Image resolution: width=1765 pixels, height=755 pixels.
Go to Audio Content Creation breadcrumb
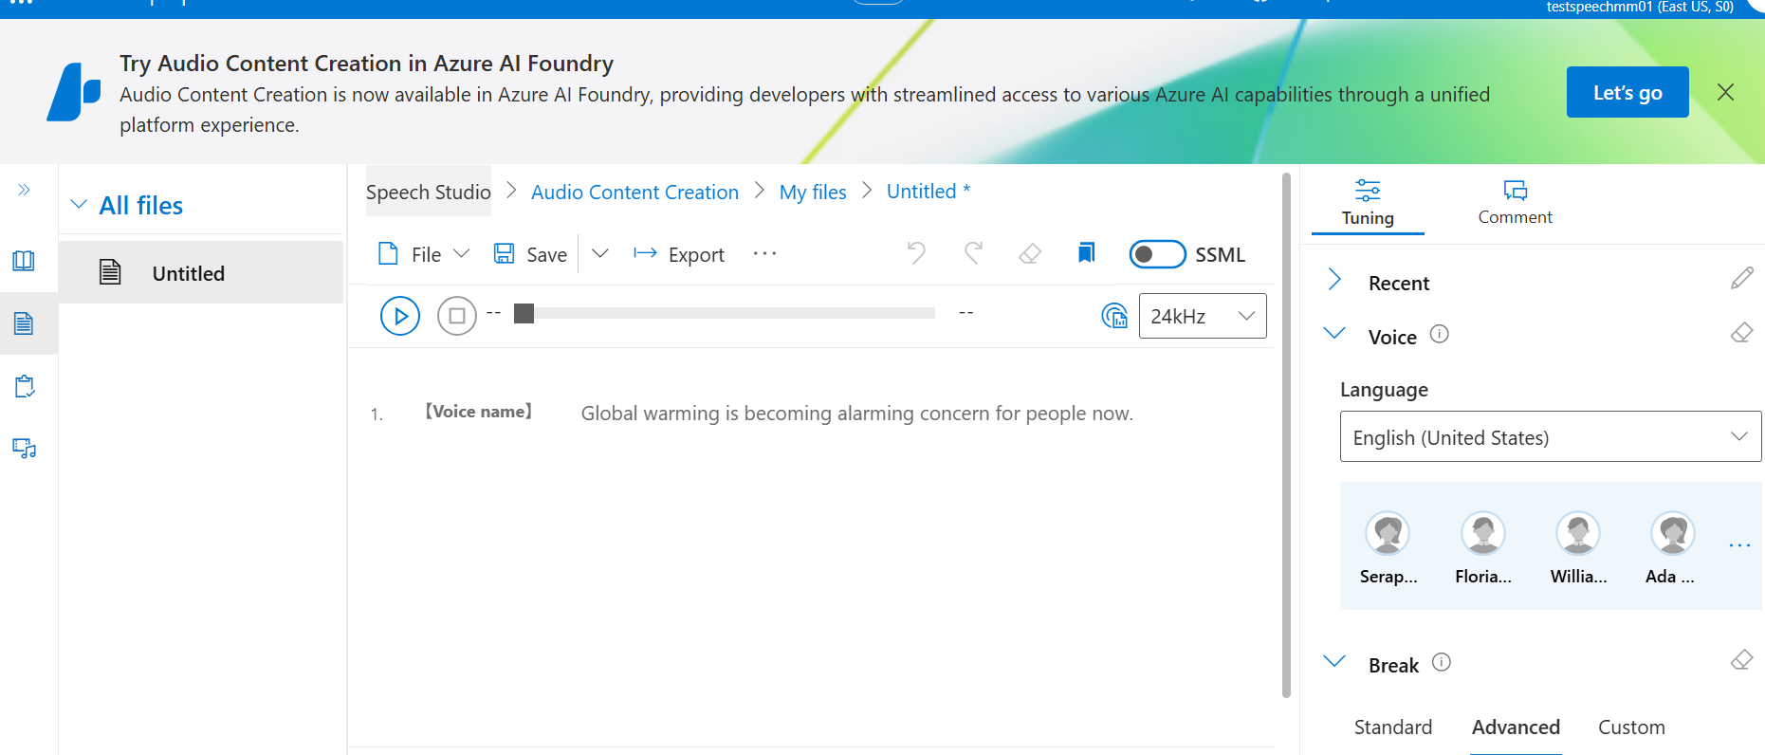tap(634, 192)
